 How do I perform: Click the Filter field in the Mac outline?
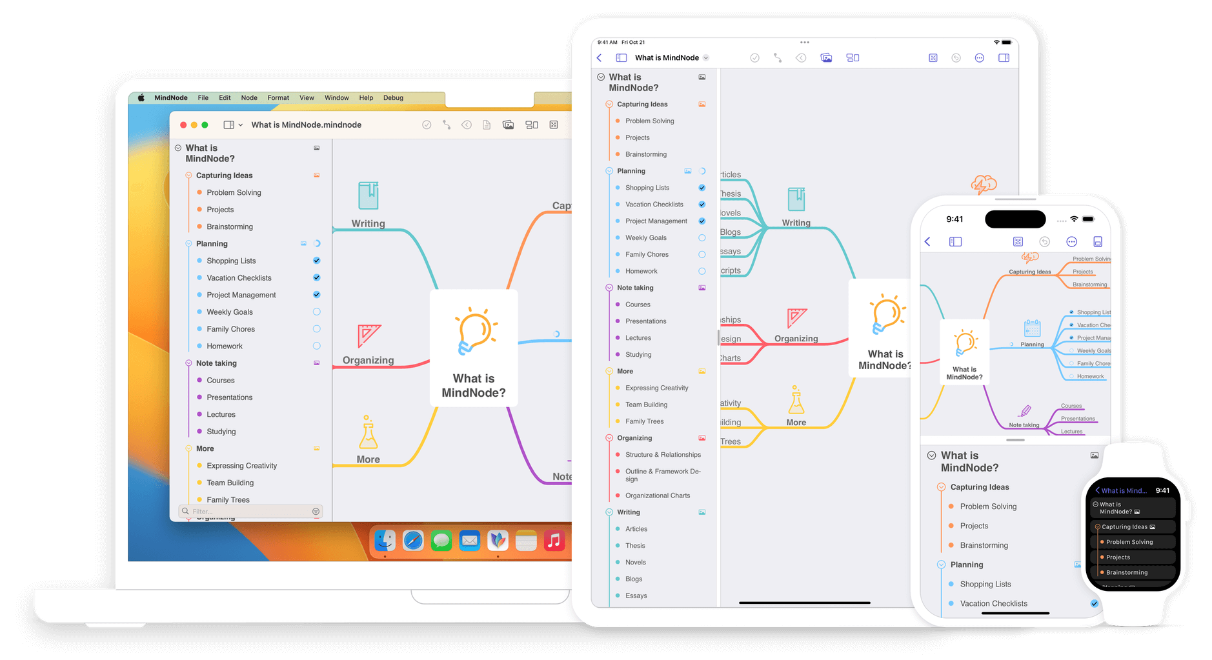250,511
